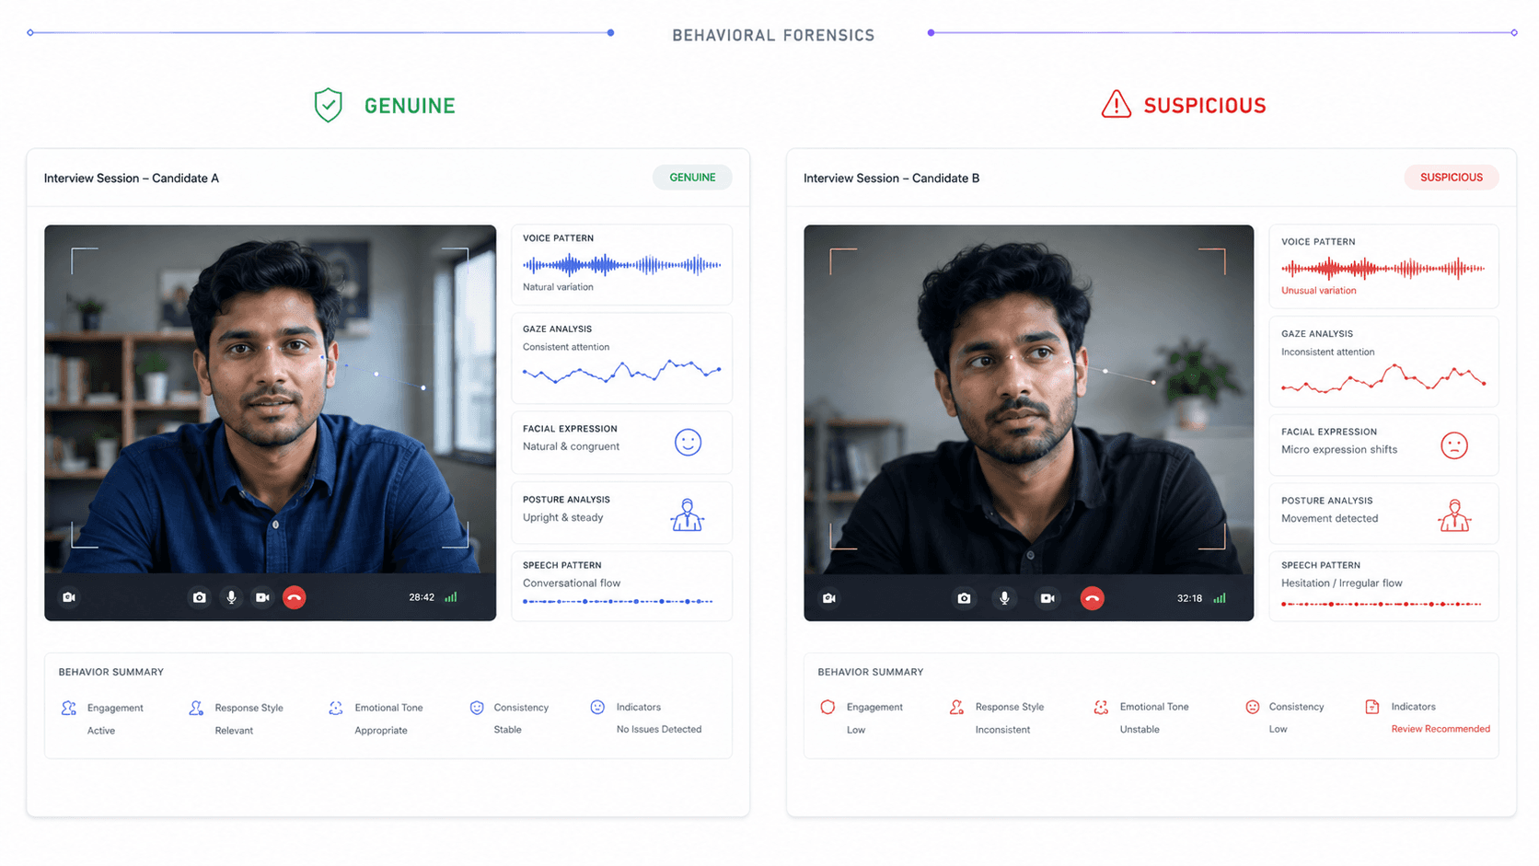Click the red SUSPICIOUS status badge
This screenshot has width=1539, height=866.
coord(1452,178)
